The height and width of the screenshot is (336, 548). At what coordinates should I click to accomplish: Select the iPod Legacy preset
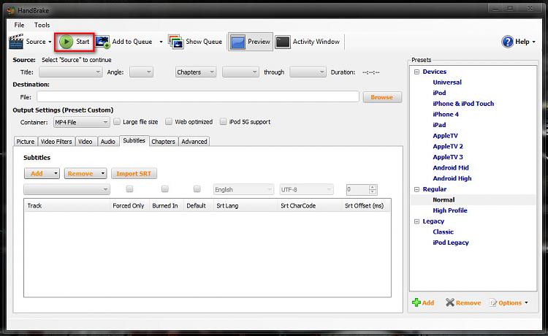tap(451, 243)
